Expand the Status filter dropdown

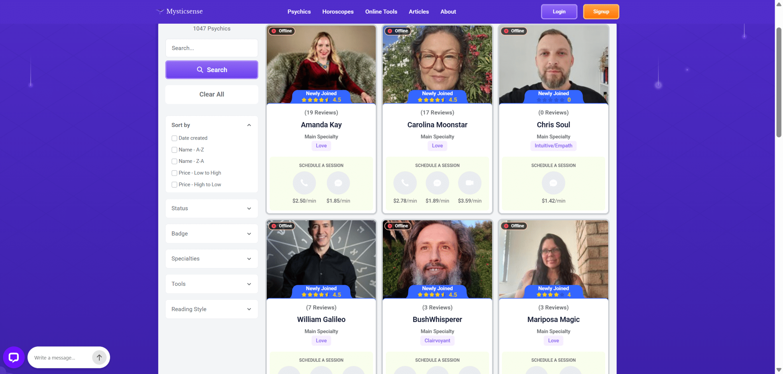[211, 208]
